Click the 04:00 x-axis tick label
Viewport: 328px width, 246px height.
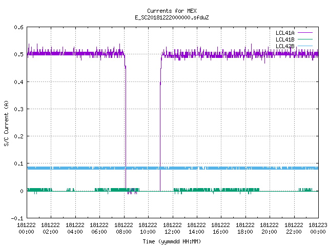[x=75, y=229]
